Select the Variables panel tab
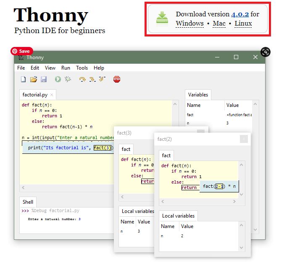Screen dimensions: 292x262 pos(198,95)
